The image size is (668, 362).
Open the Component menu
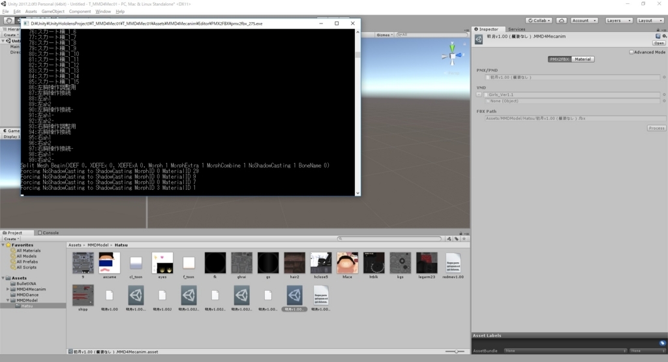point(80,12)
